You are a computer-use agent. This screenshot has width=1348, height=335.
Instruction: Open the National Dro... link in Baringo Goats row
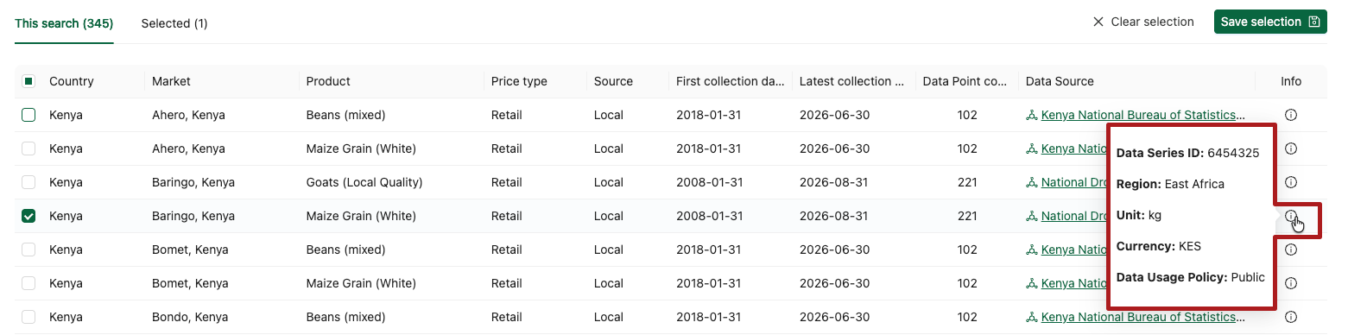1074,182
